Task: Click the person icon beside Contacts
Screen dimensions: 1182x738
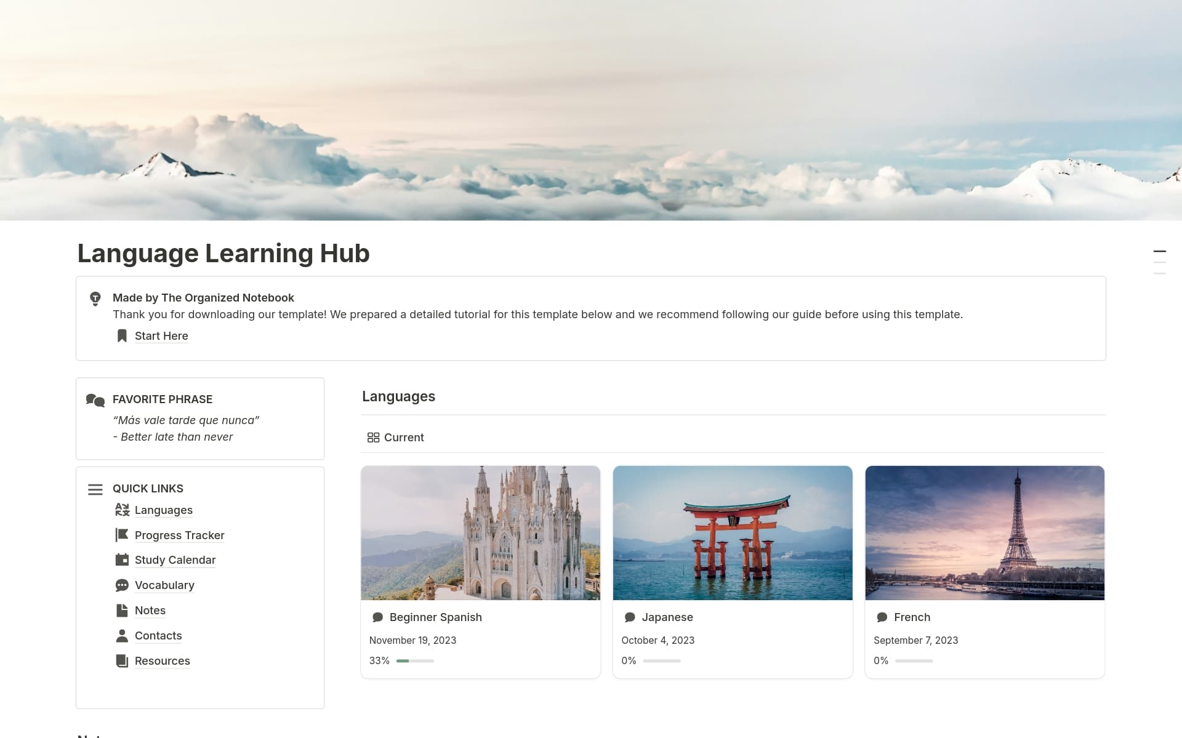Action: click(122, 635)
